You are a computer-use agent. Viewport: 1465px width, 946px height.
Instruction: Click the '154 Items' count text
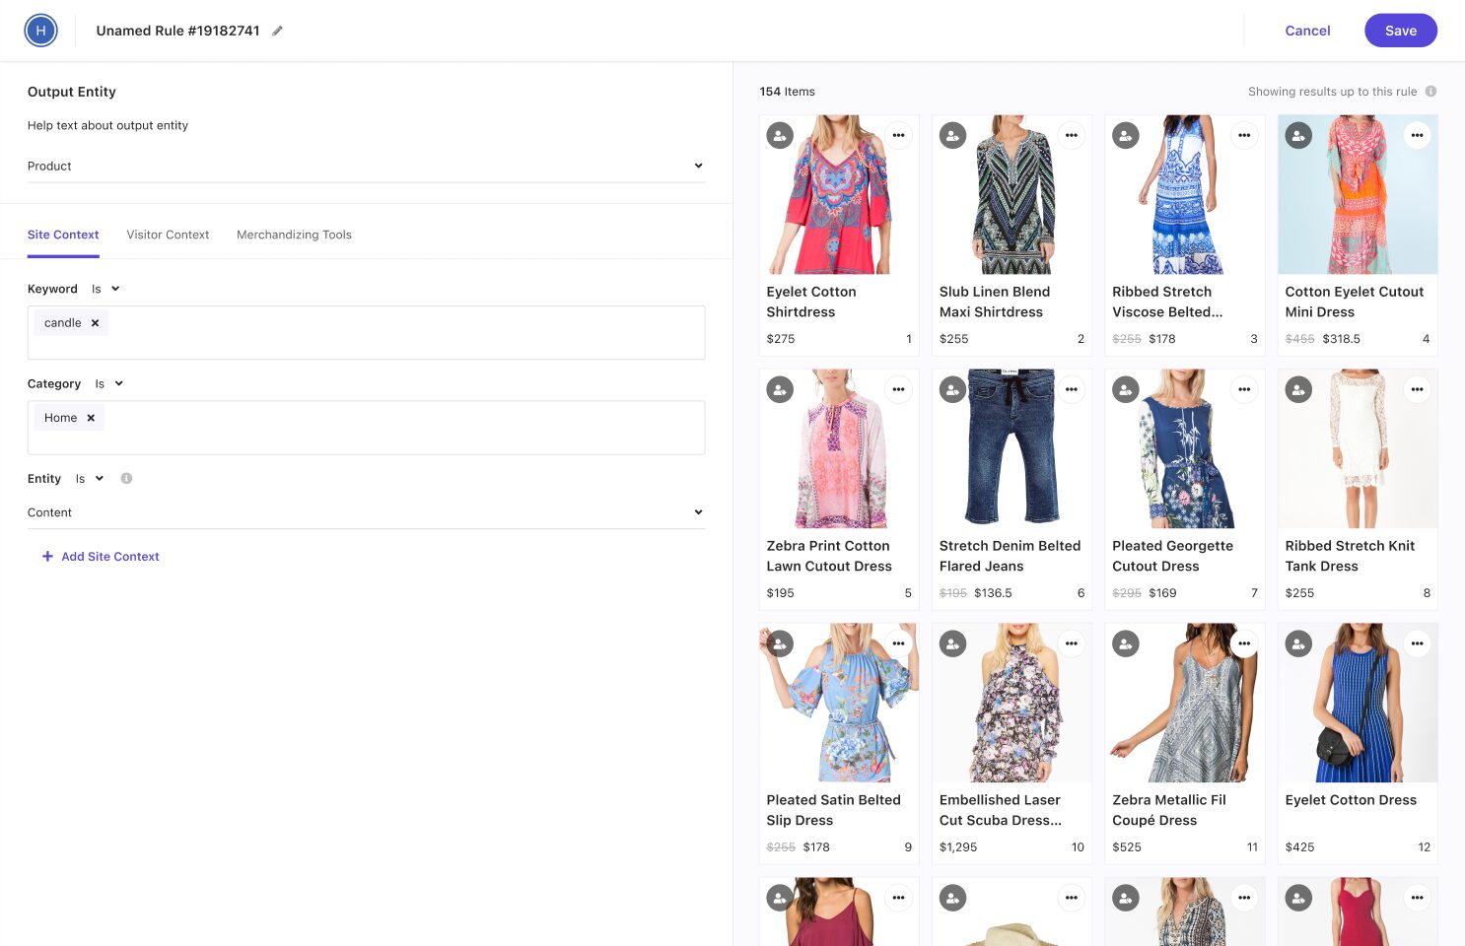787,92
